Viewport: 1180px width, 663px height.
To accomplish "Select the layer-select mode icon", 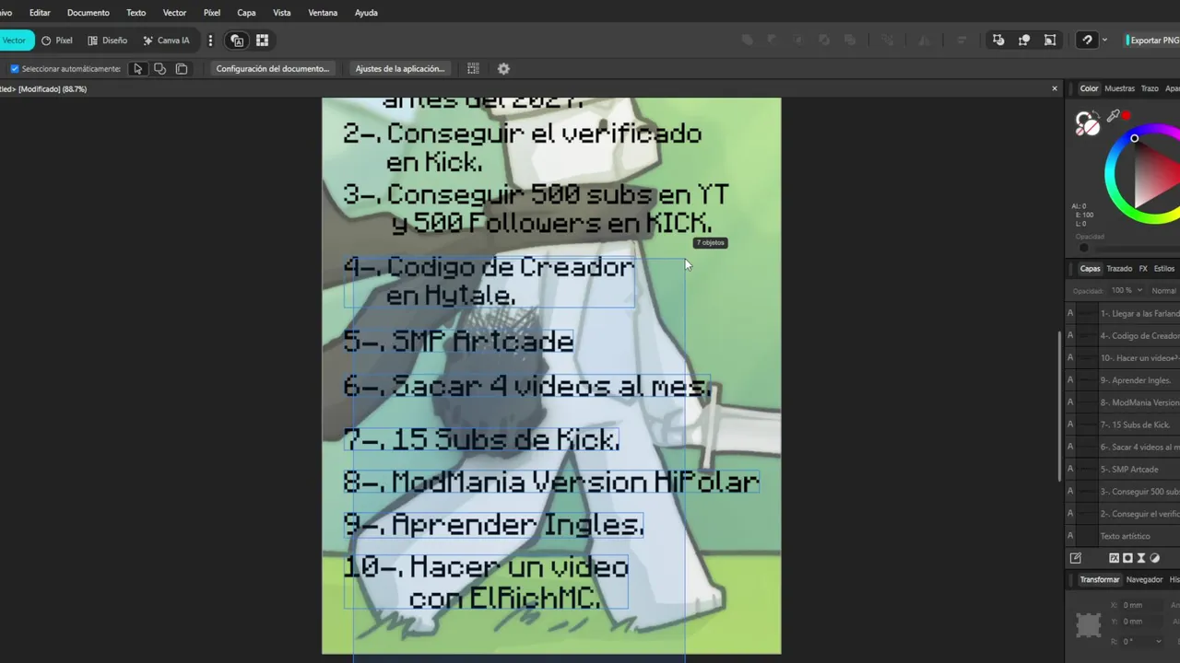I will [182, 69].
